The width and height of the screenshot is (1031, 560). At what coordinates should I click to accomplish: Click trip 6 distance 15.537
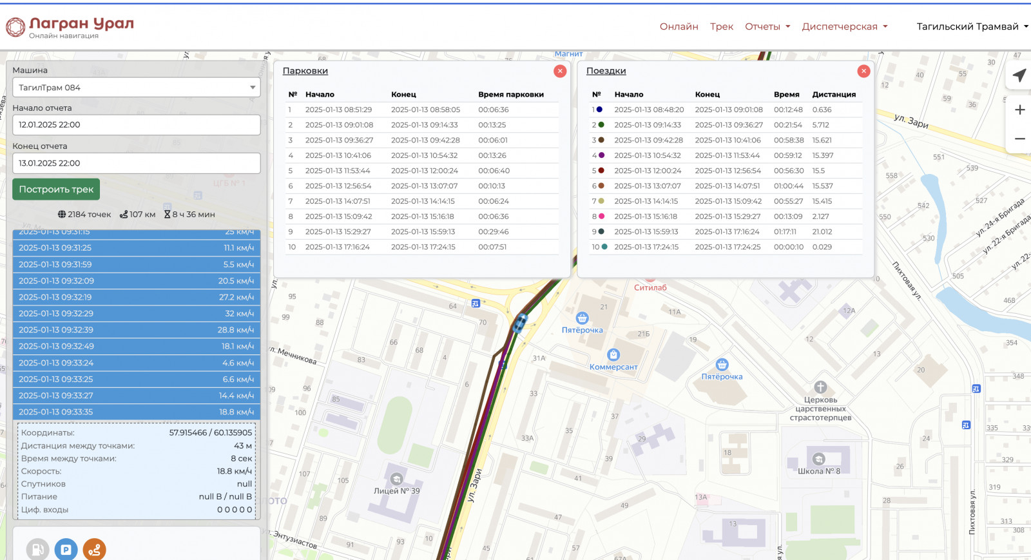(823, 186)
